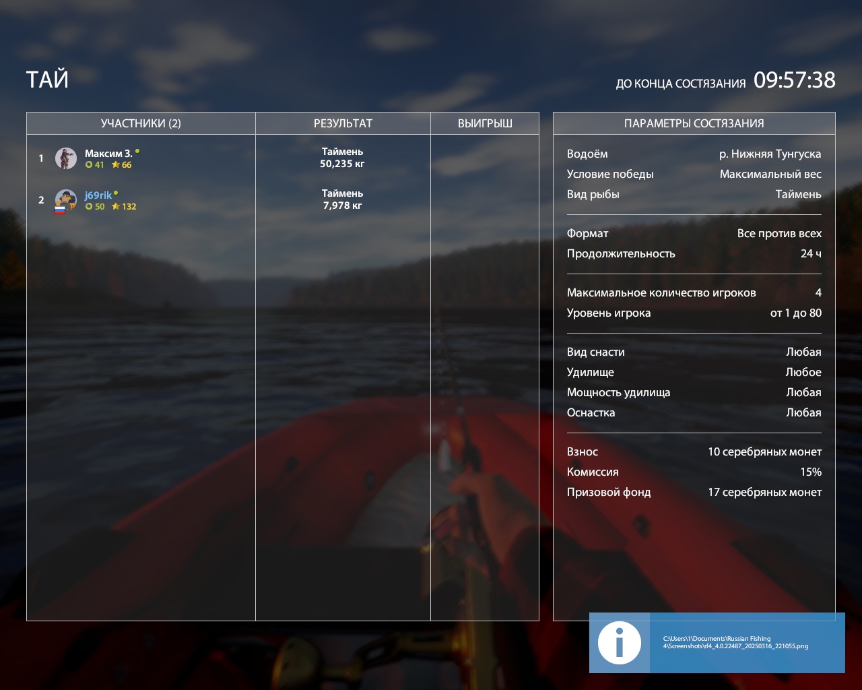
Task: Click Комиссия label
Action: (593, 472)
